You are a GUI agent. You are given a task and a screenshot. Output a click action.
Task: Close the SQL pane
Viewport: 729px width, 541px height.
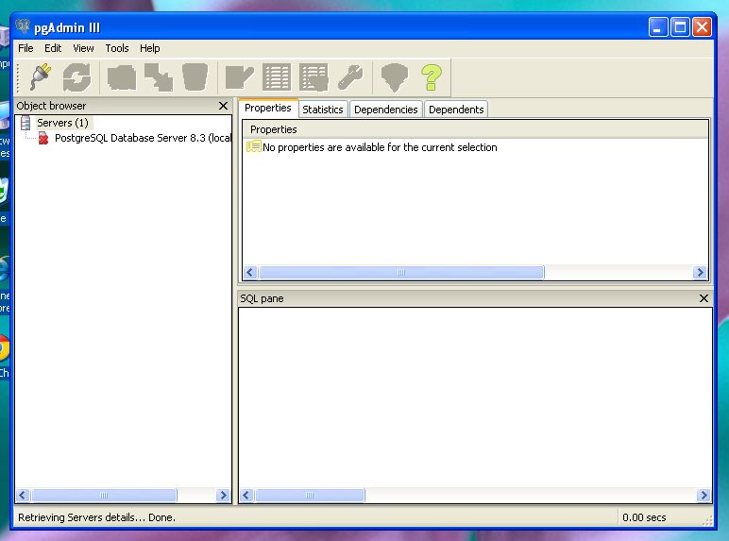tap(704, 298)
